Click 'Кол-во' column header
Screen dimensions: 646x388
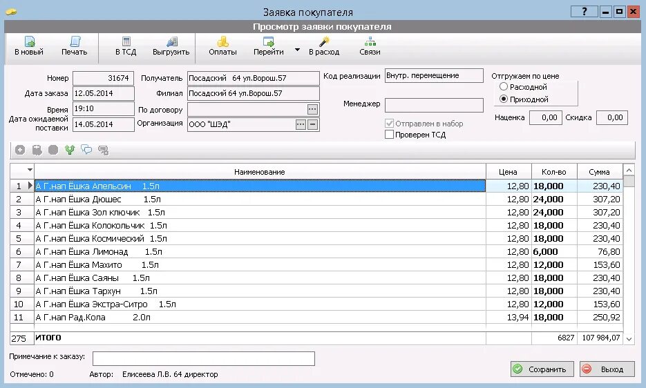point(553,172)
